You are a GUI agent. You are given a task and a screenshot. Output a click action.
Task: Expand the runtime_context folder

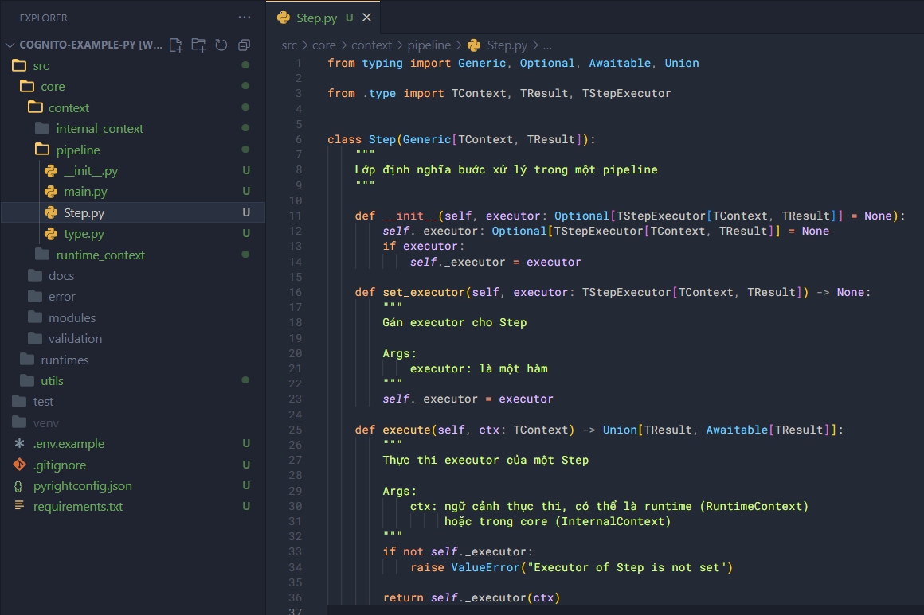coord(100,255)
